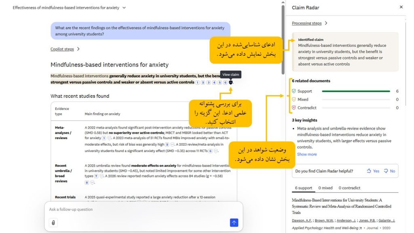Click the 'Evidence type' column header
The image size is (414, 233).
pyautogui.click(x=62, y=111)
